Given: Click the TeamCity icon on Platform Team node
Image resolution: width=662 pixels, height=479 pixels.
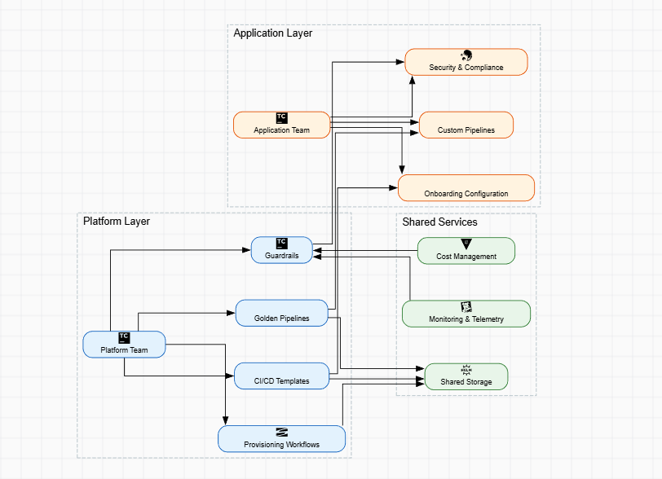Looking at the screenshot, I should (124, 338).
